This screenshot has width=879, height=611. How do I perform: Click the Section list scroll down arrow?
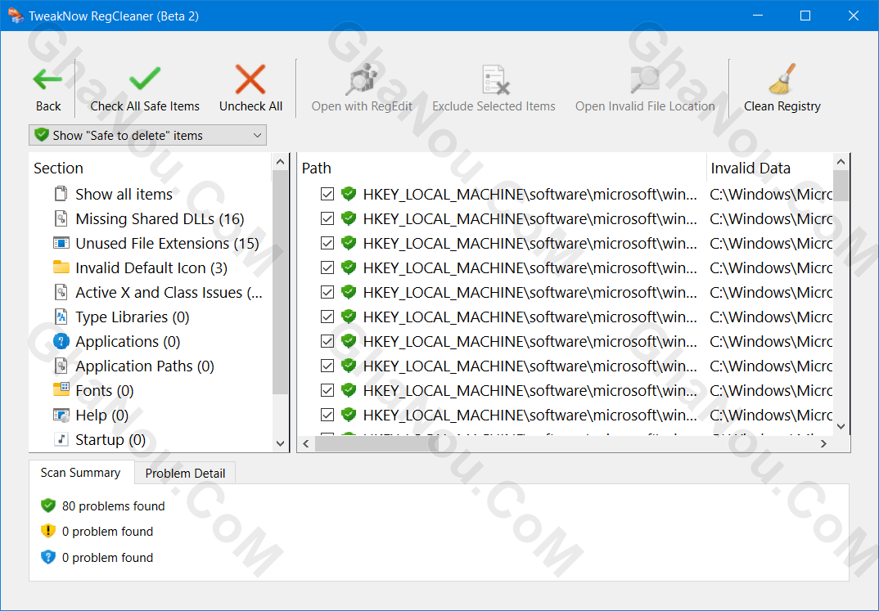point(280,443)
